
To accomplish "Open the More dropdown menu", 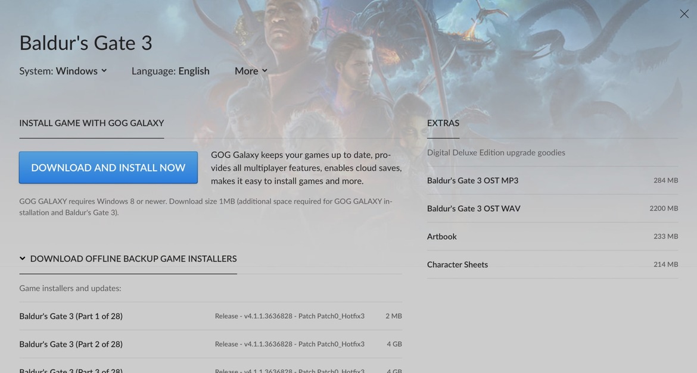I will (x=251, y=71).
